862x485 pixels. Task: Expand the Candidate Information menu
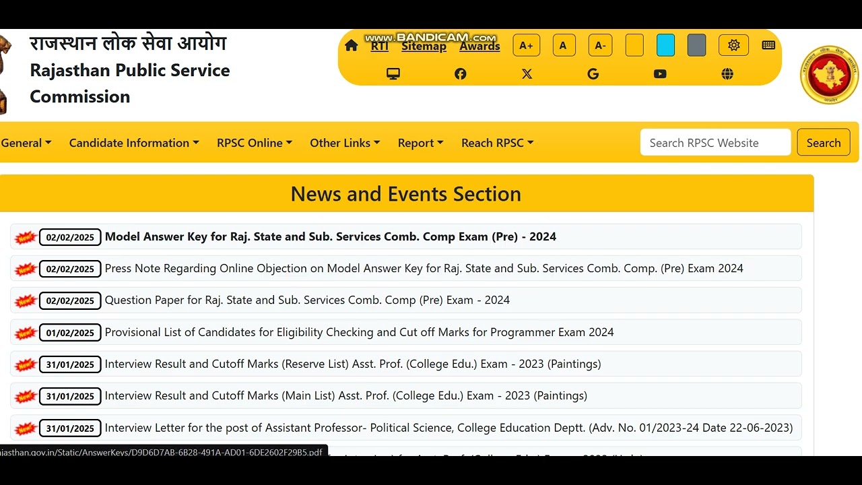coord(134,143)
